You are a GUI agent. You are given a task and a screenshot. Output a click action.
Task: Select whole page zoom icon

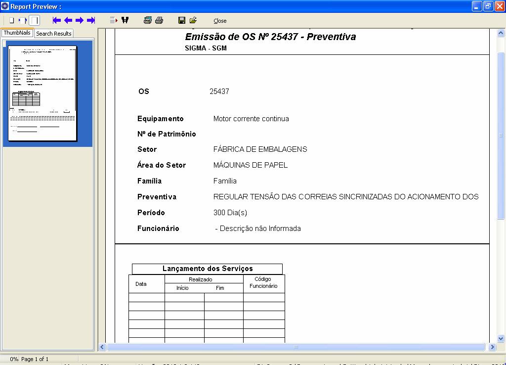[12, 20]
